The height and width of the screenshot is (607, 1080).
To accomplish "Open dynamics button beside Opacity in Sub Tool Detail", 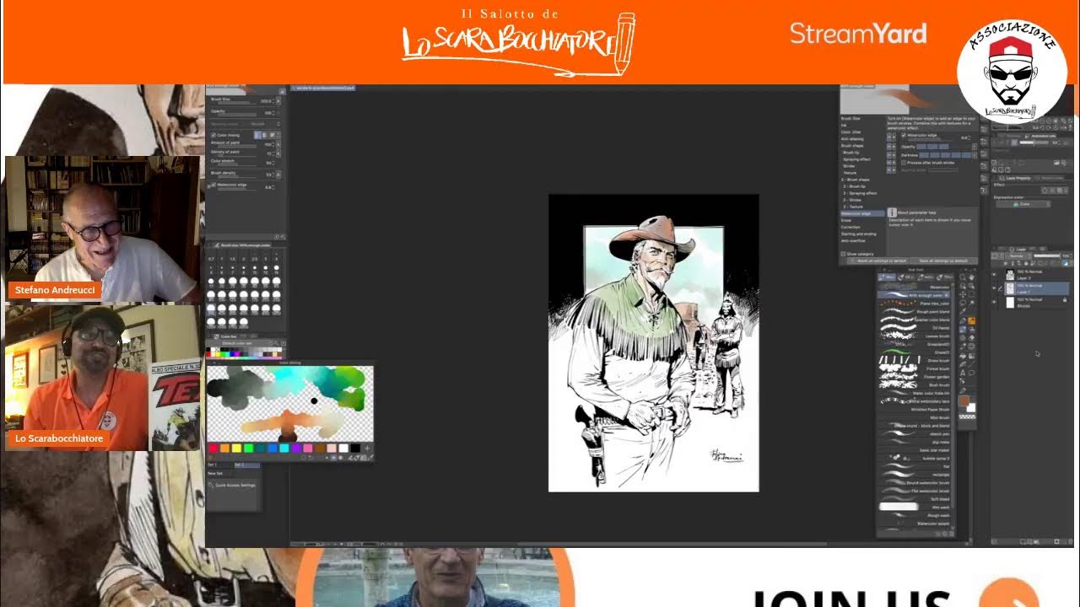I will tap(975, 147).
